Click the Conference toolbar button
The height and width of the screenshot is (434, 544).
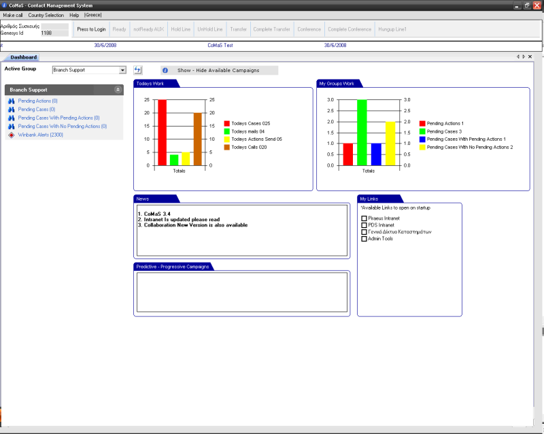point(309,29)
